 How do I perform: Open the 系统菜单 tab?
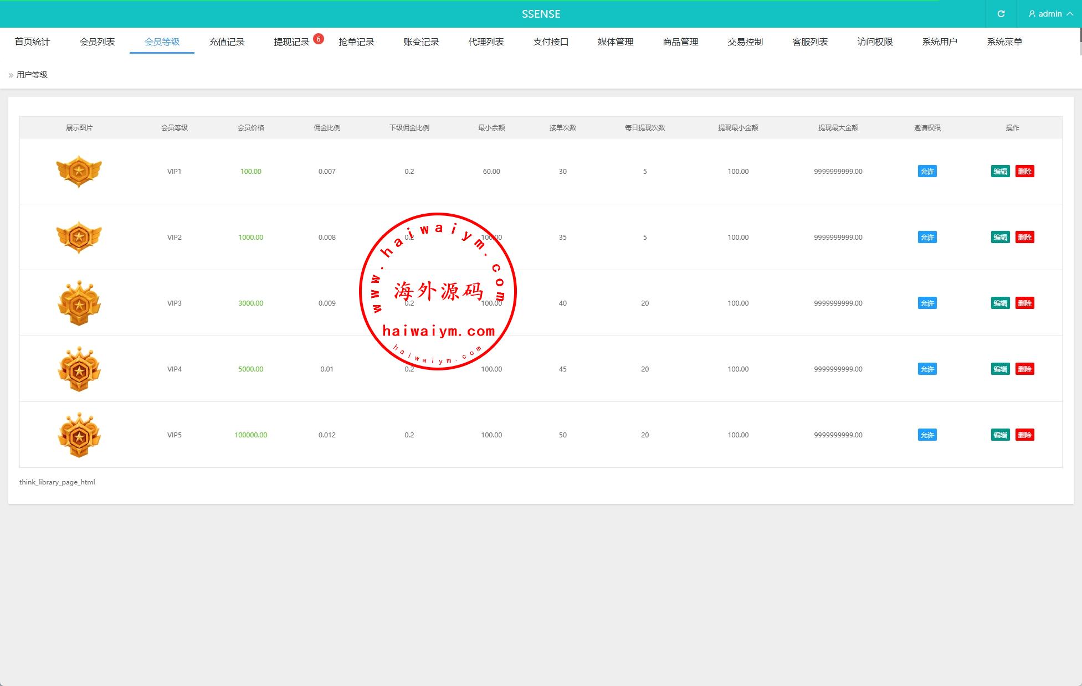(x=1004, y=42)
